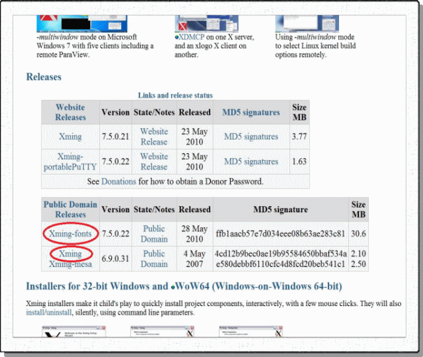Select the MD5 hash 4cd12b9bec0ae19b95584650bbaf534a
The height and width of the screenshot is (357, 423).
[x=280, y=254]
